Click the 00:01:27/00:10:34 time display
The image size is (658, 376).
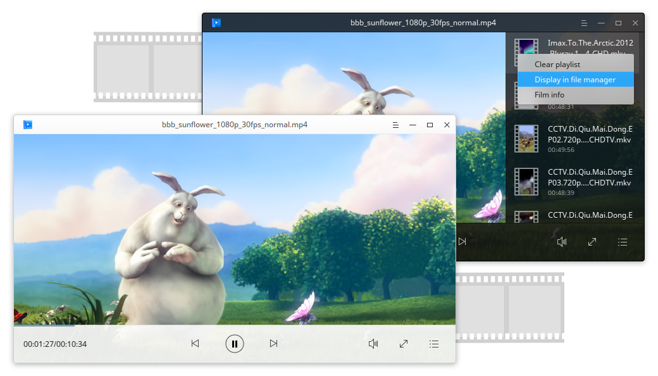tap(55, 344)
